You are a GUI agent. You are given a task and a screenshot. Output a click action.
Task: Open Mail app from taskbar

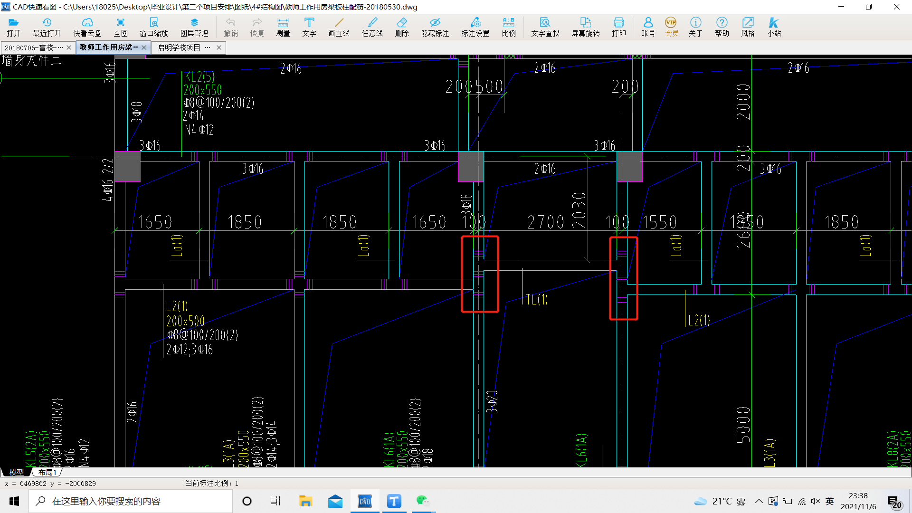tap(335, 501)
